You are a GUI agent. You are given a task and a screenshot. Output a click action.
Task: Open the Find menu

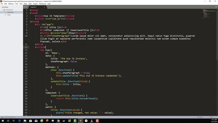click(17, 4)
